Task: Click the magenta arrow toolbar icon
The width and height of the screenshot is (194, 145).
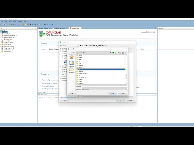Action: point(16,24)
